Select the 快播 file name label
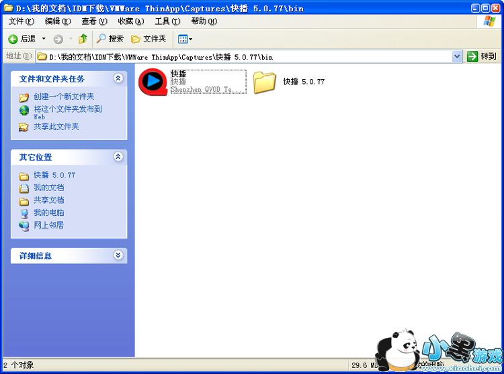504x374 pixels. (x=178, y=74)
